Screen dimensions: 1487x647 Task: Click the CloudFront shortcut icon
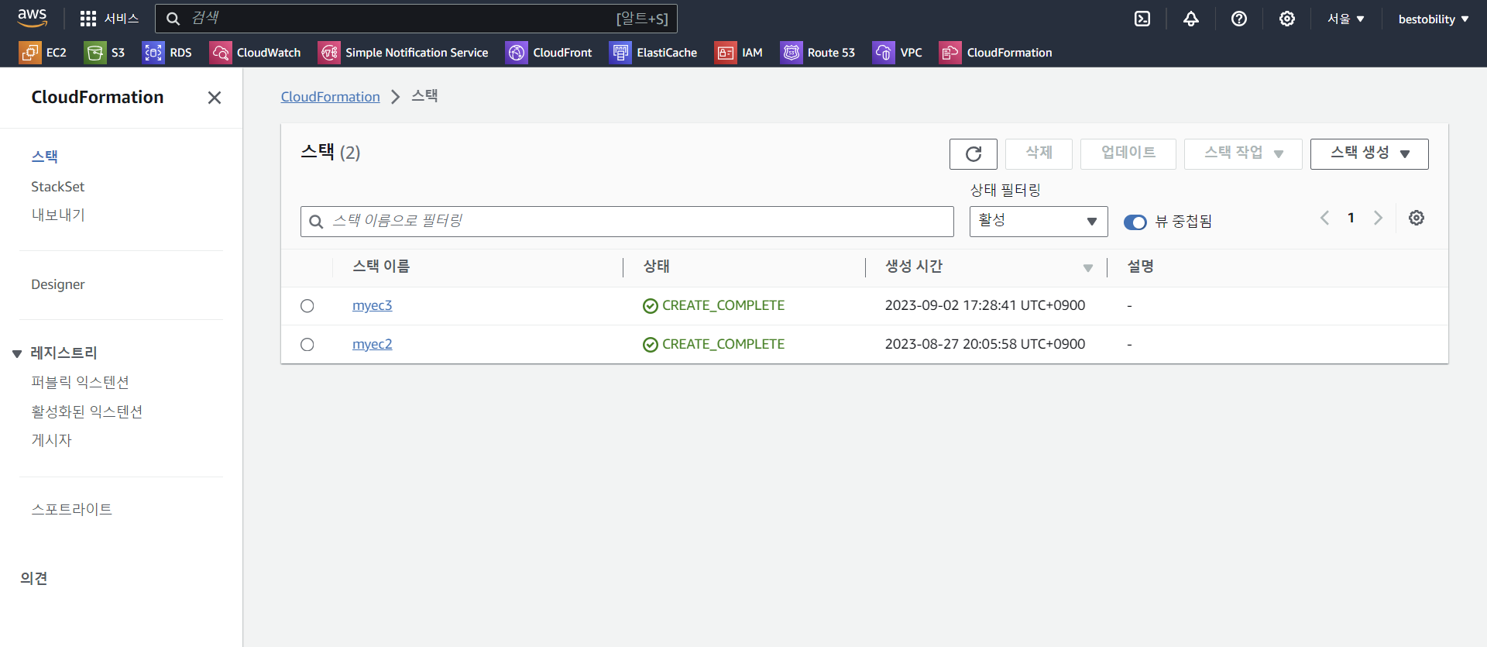[517, 53]
